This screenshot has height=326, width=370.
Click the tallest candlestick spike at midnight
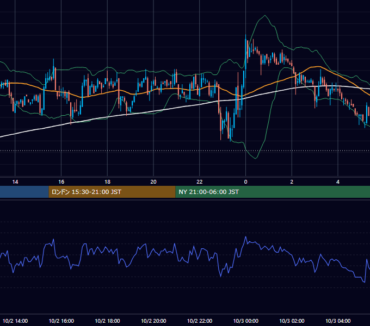pyautogui.click(x=245, y=55)
